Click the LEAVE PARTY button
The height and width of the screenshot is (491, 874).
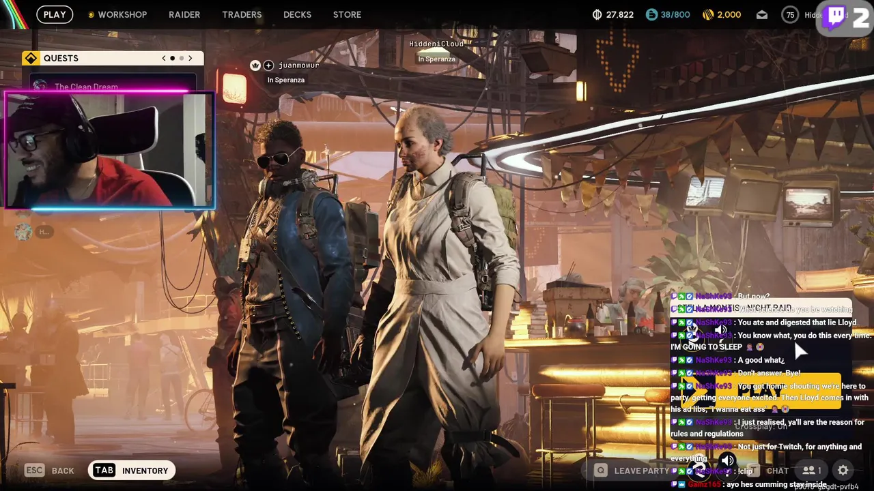click(x=632, y=471)
